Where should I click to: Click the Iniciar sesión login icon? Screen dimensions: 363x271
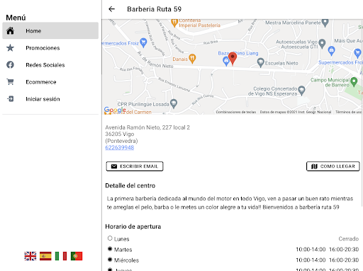pyautogui.click(x=11, y=99)
